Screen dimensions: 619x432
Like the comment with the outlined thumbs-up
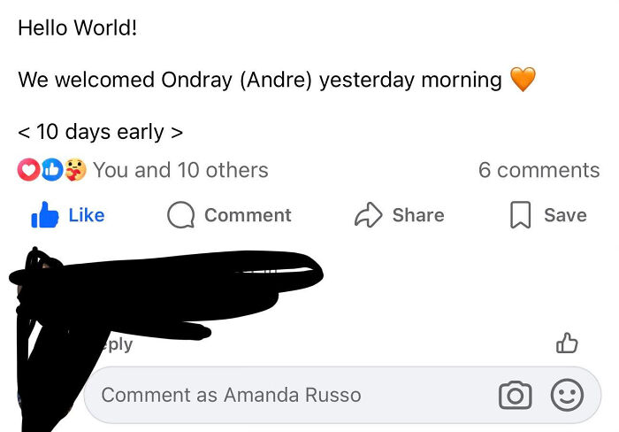[567, 343]
